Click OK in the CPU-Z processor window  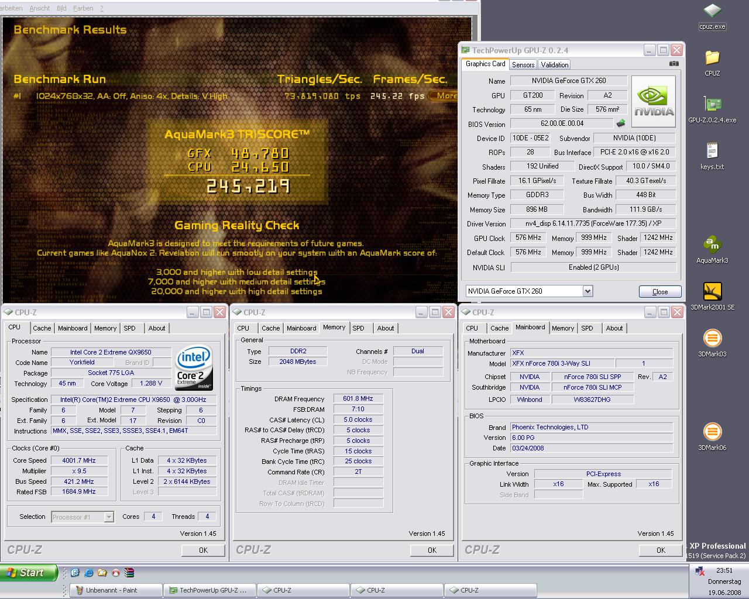pyautogui.click(x=203, y=550)
